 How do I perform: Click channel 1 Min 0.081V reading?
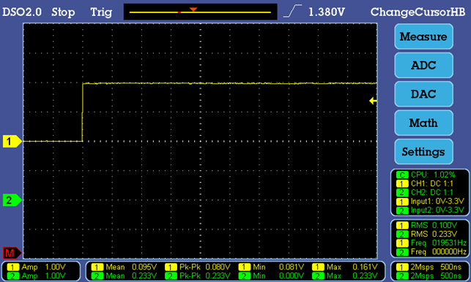click(271, 267)
